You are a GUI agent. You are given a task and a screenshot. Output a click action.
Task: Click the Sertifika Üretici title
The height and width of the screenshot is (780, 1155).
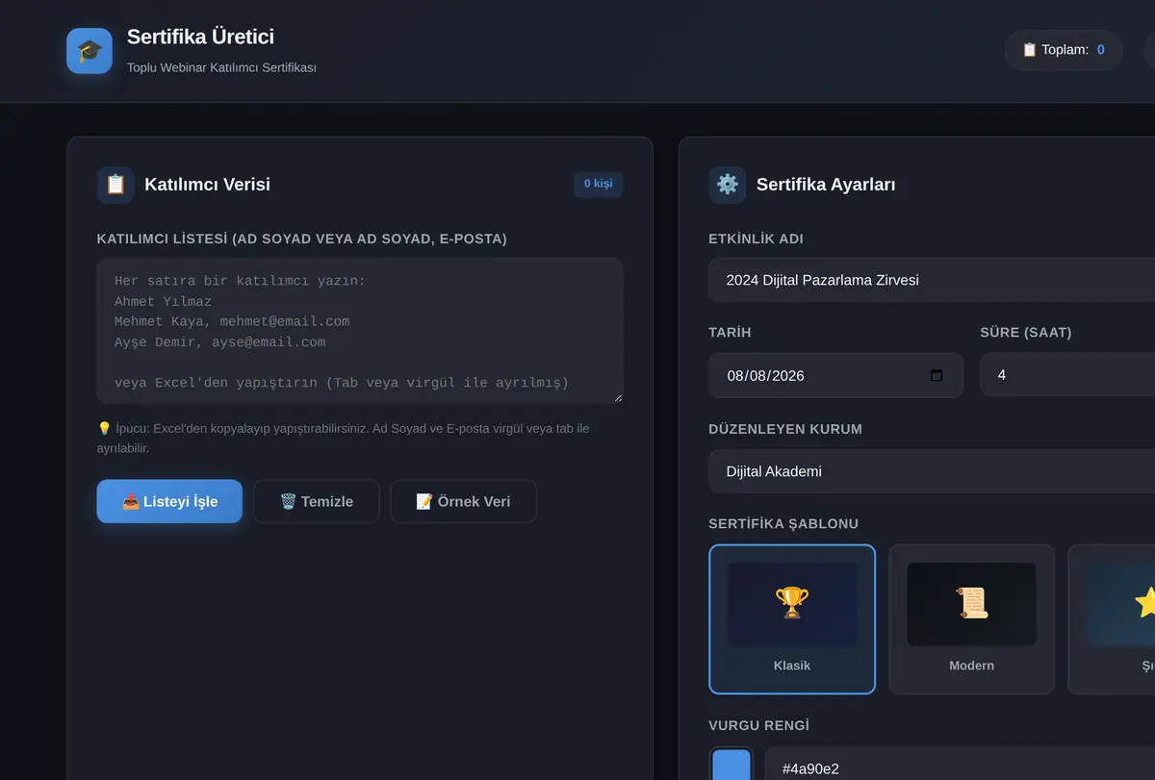[x=200, y=37]
